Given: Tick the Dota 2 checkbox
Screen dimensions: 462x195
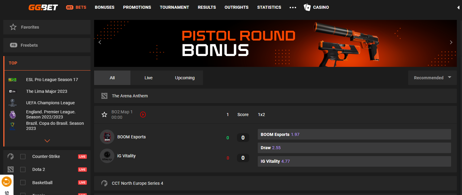Looking at the screenshot, I should [x=23, y=169].
